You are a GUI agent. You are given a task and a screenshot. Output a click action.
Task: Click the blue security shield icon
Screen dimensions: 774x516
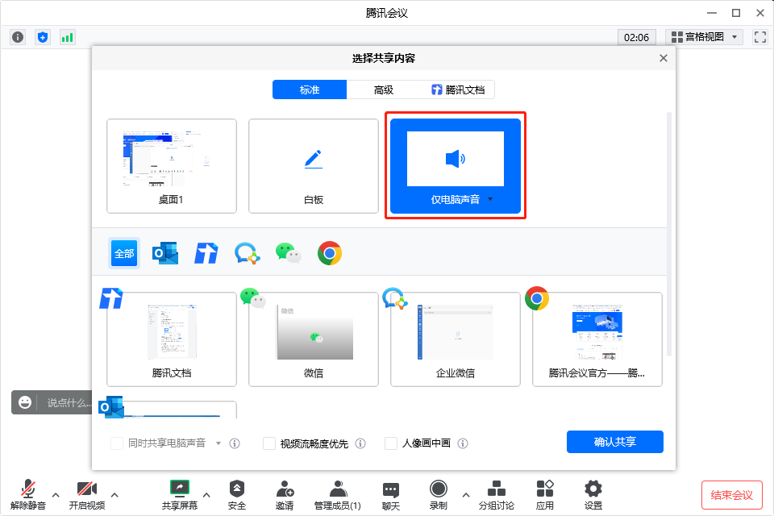coord(43,37)
